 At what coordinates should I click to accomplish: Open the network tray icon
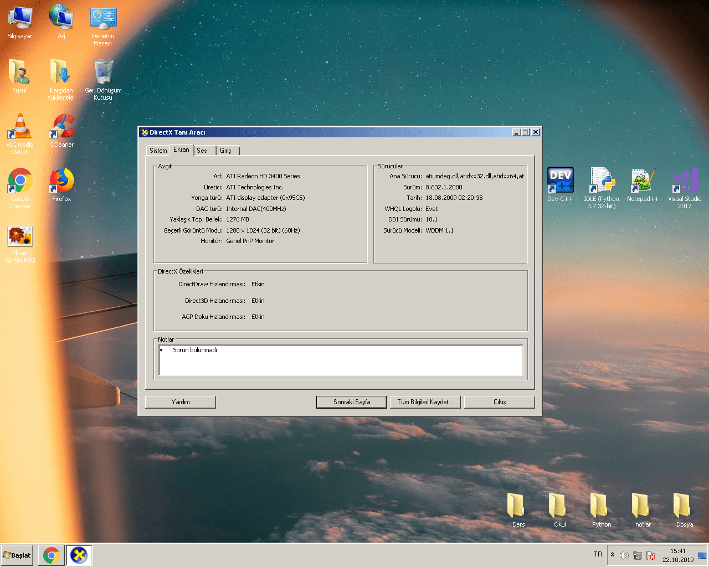coord(638,555)
